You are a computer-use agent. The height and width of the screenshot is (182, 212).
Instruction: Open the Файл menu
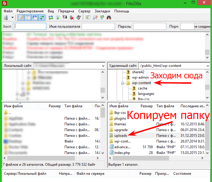point(8,11)
